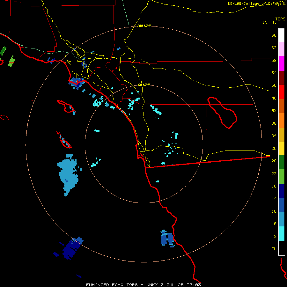The image size is (287, 287).
Task: Click the legend value 58
Action: click(274, 60)
